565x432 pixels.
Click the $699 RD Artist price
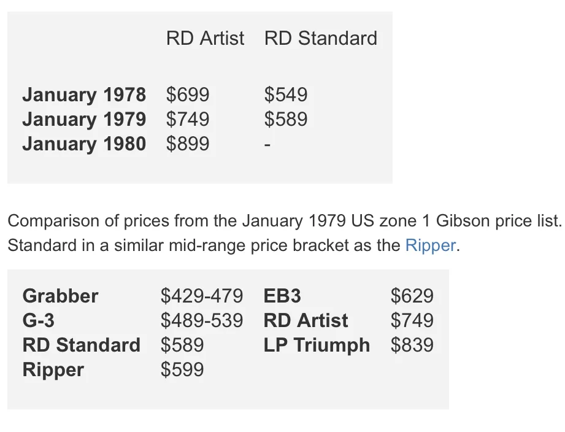[x=188, y=95]
